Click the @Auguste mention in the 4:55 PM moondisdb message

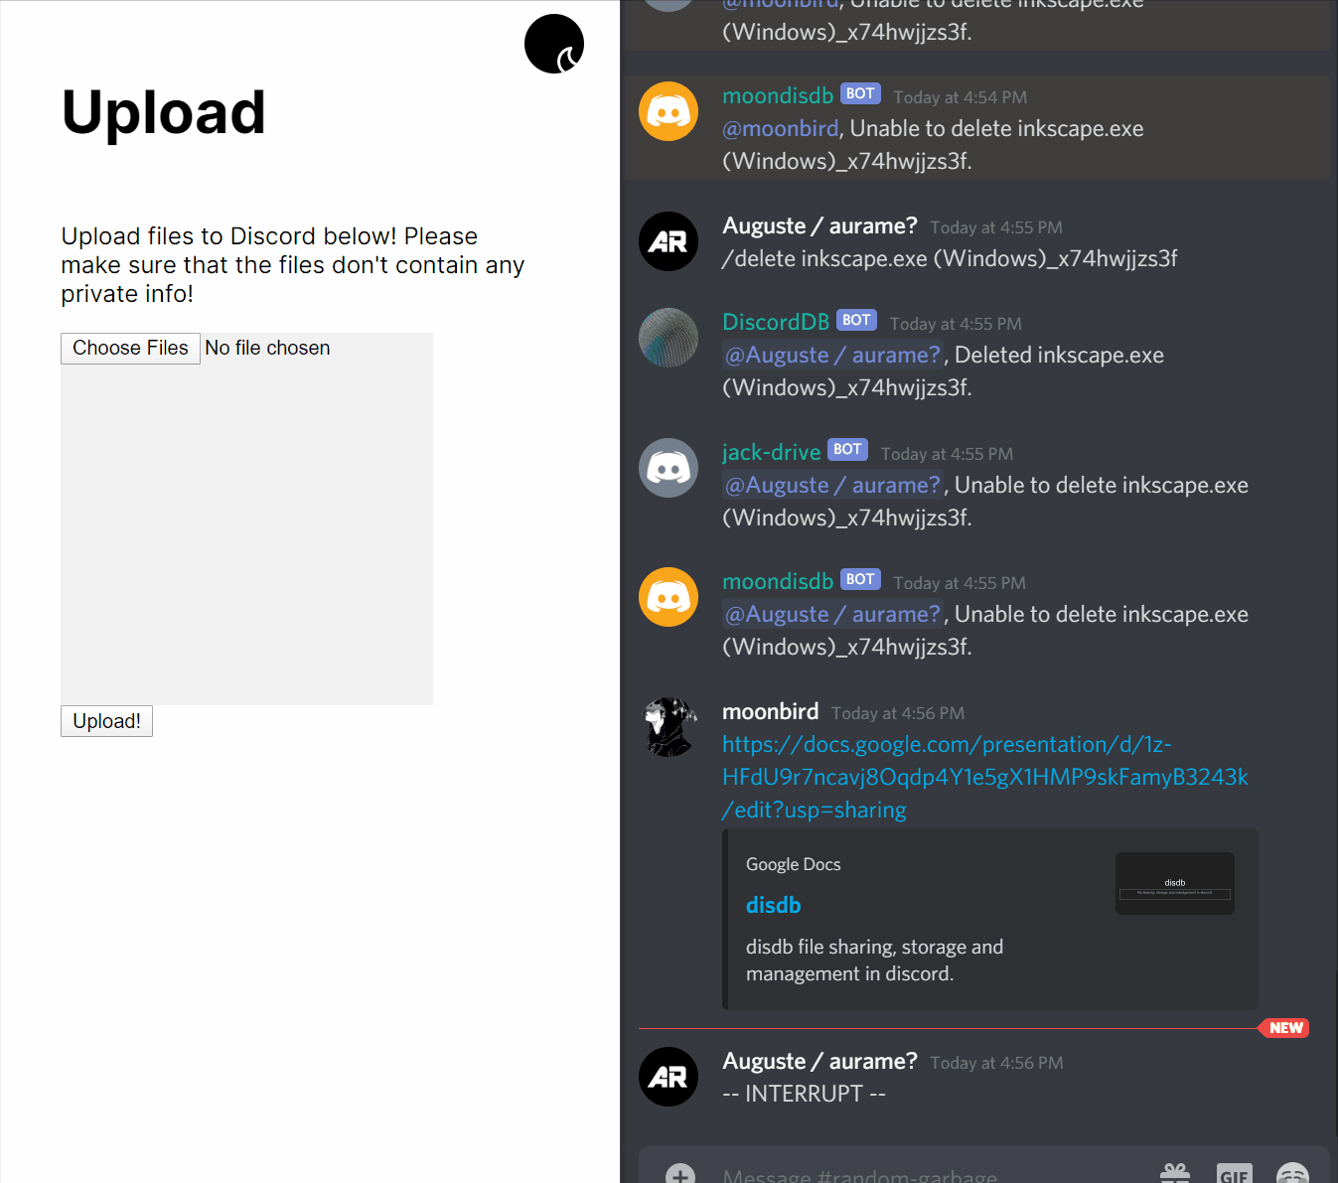832,615
